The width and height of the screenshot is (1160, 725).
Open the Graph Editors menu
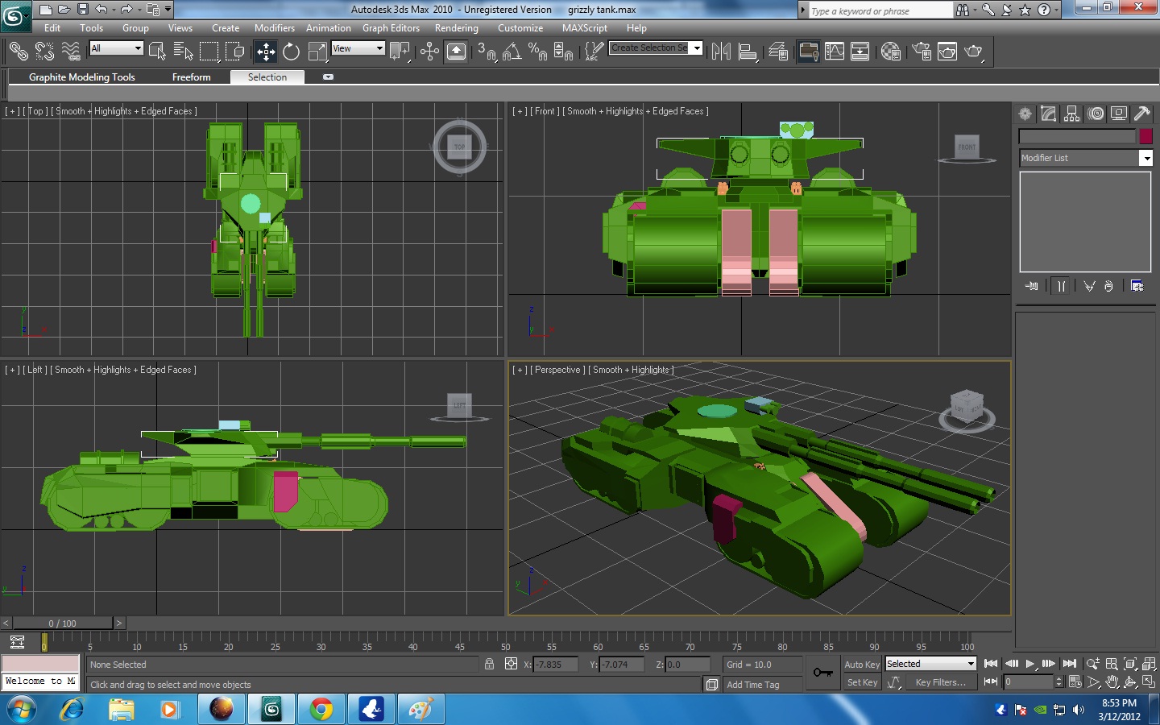point(391,28)
